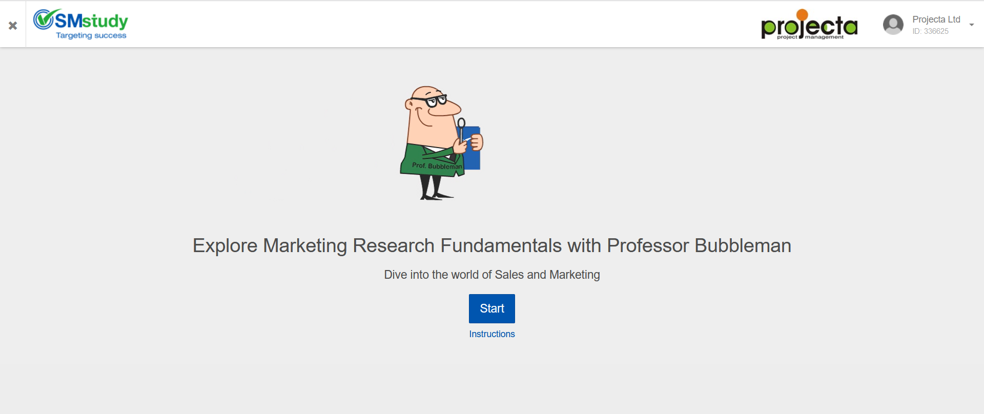Click the ID: 336625 text

coord(930,31)
